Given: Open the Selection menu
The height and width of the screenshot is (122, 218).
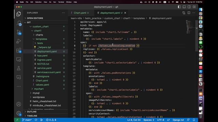Looking at the screenshot, I should (38, 2).
